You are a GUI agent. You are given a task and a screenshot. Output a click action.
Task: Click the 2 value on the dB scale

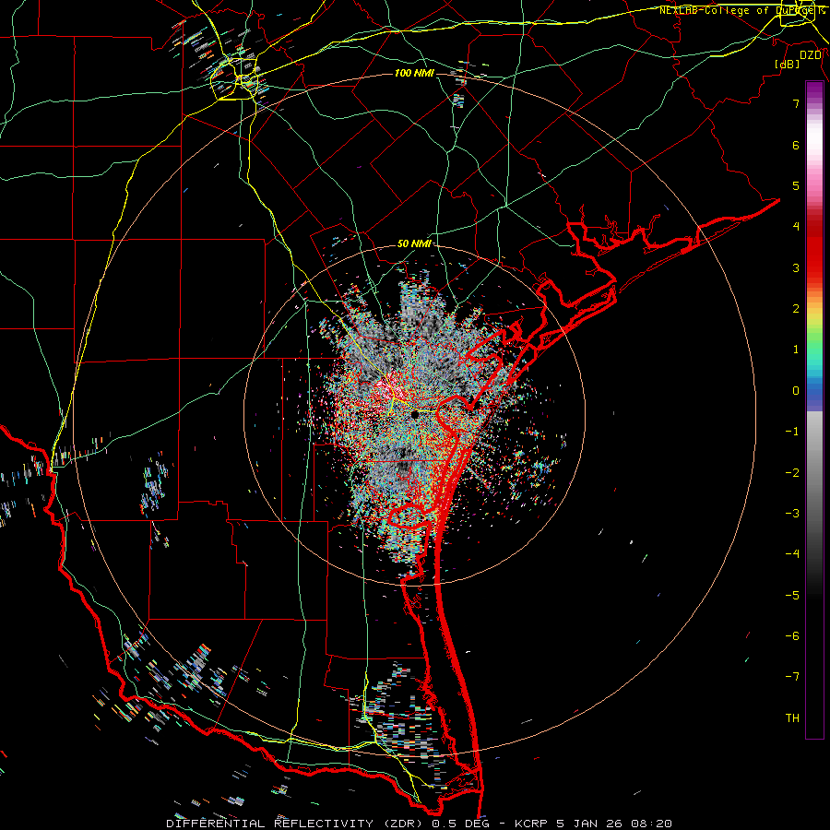[x=796, y=309]
